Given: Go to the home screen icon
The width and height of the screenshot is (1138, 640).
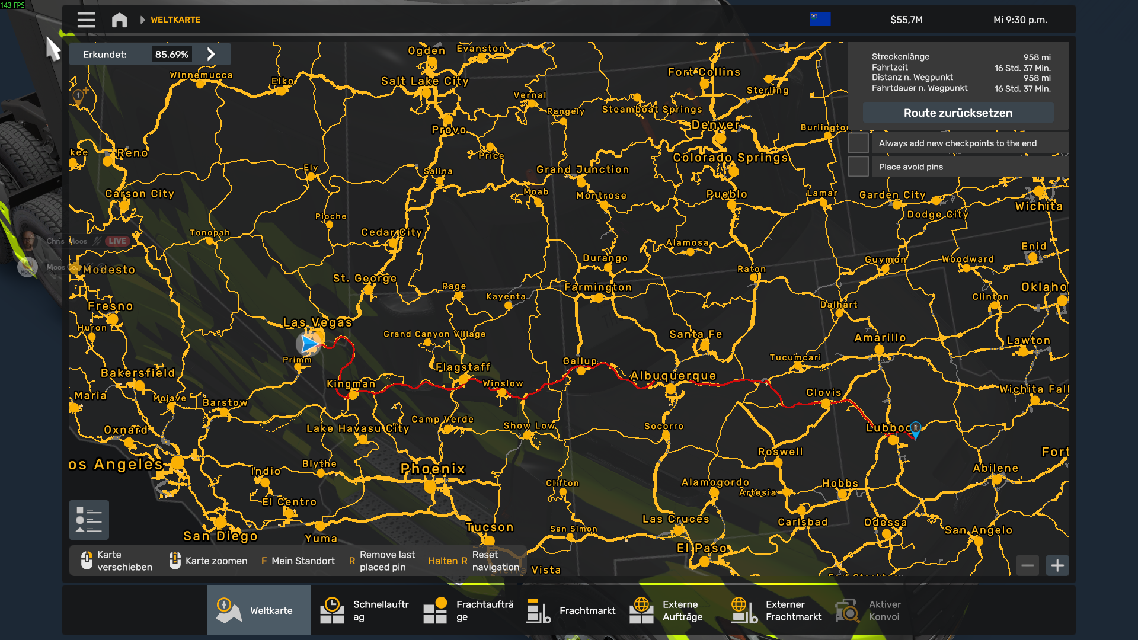Looking at the screenshot, I should [119, 20].
